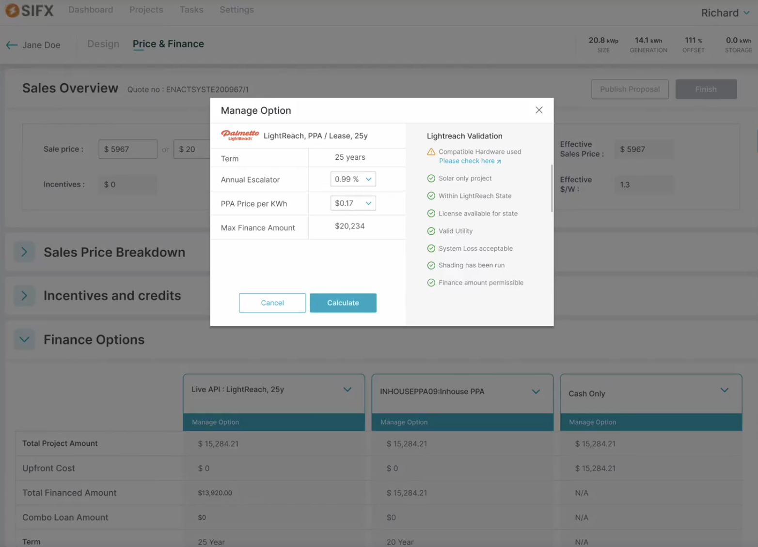This screenshot has height=547, width=758.
Task: Click the 111 % OFFSET stat
Action: [694, 45]
